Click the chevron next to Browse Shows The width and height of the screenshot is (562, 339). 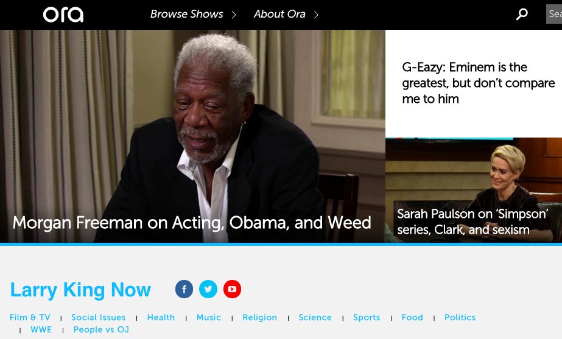tap(234, 15)
